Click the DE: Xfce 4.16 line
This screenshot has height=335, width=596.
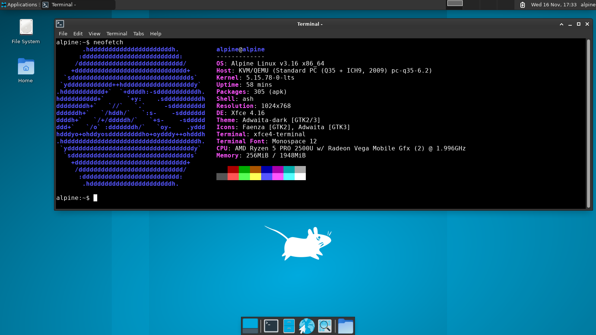click(241, 113)
